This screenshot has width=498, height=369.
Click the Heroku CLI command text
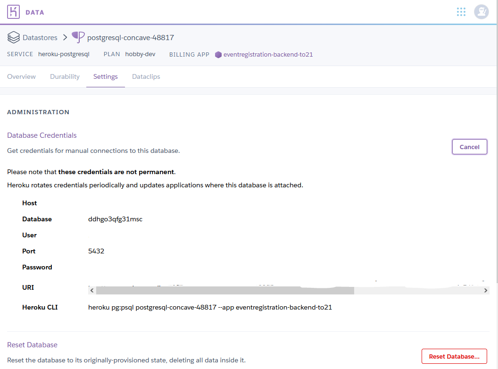point(210,307)
